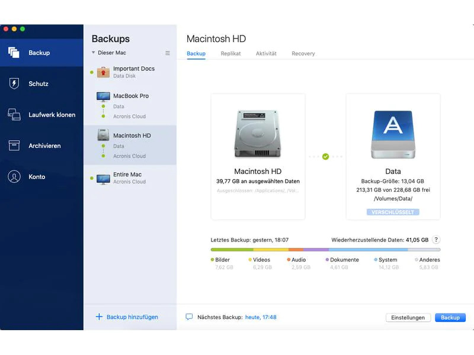
Task: Select the Entire Mac monitor icon
Action: click(103, 179)
